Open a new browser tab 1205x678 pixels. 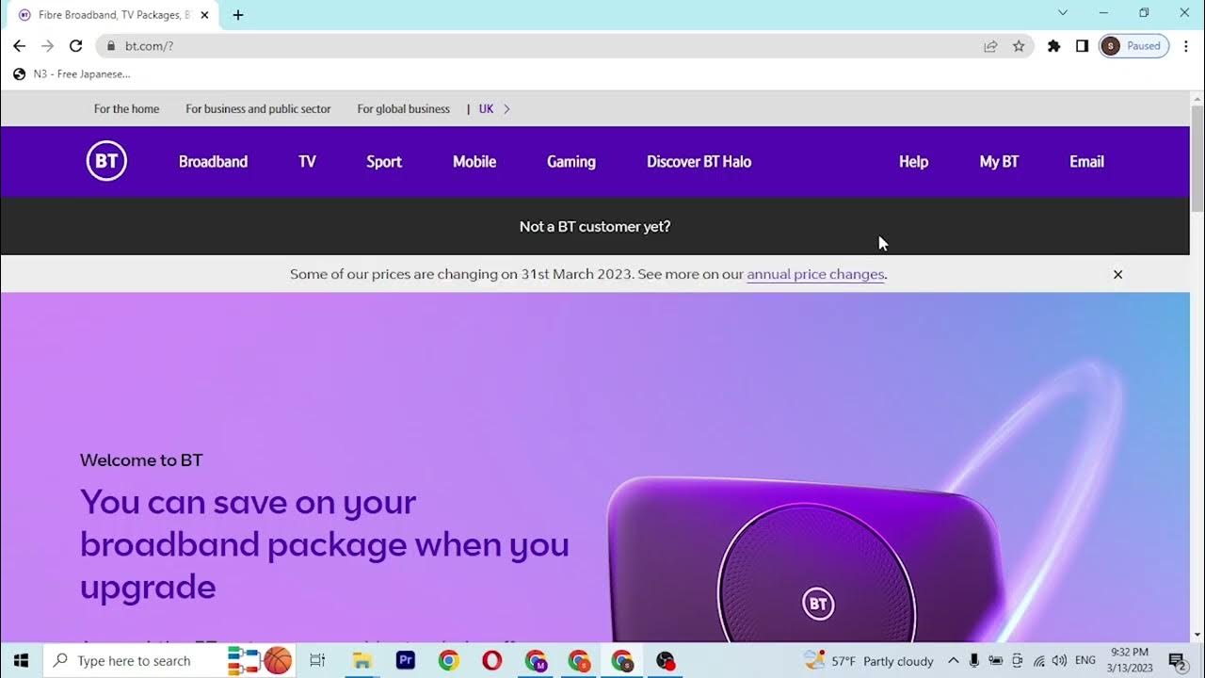[238, 15]
